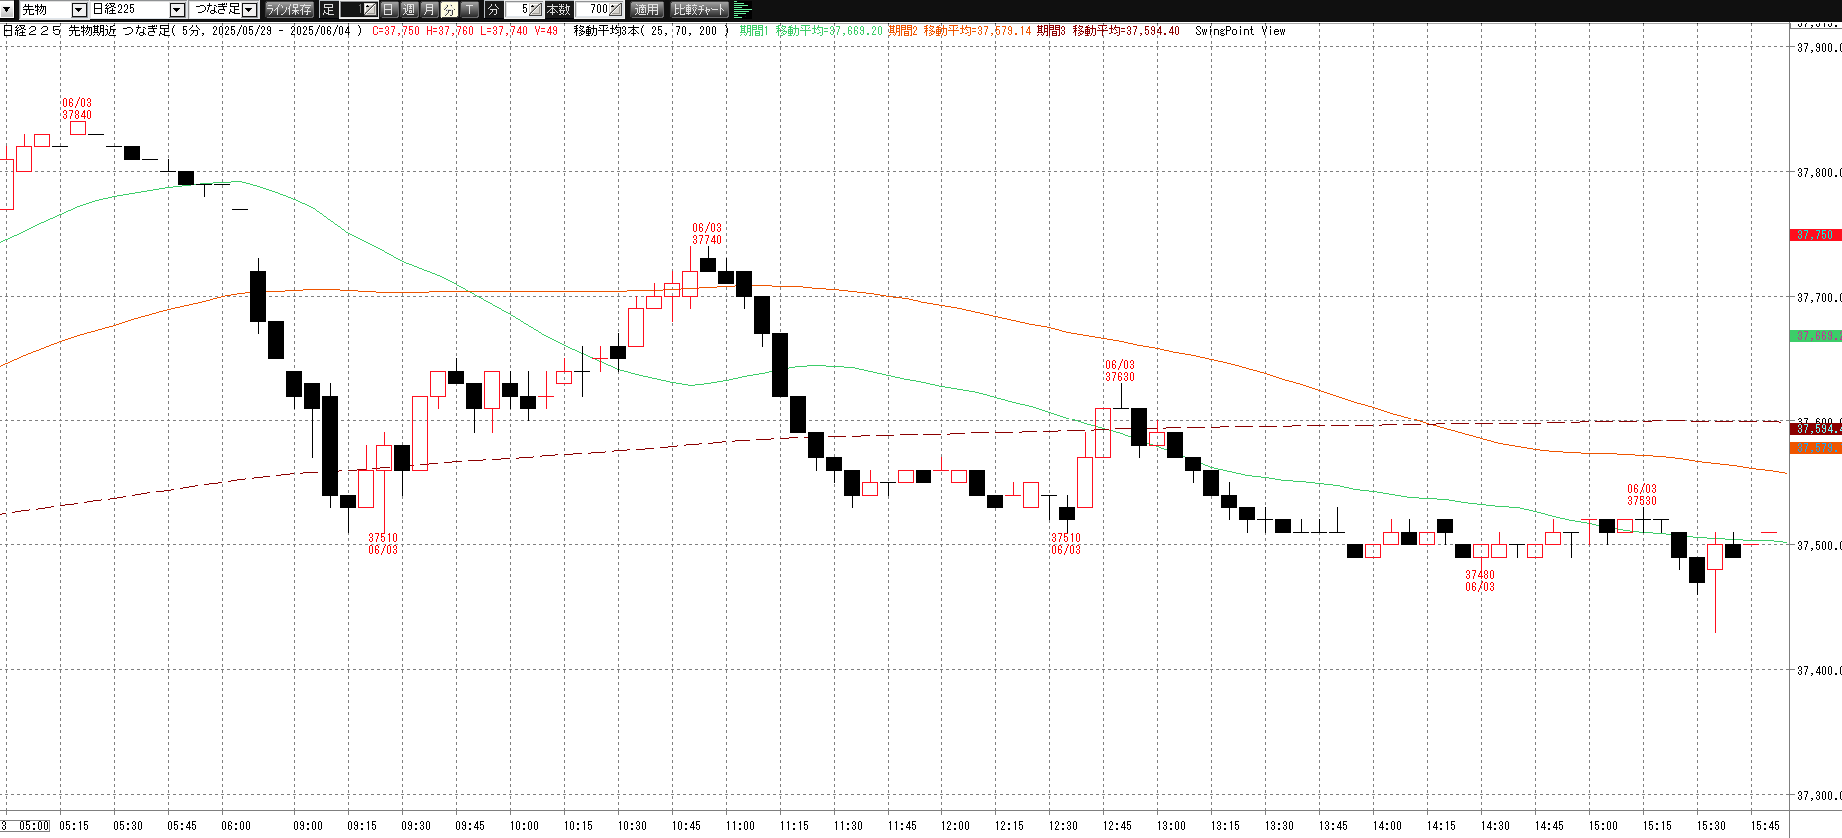Click the 06/03 37840 swing high label
This screenshot has width=1842, height=838.
(x=77, y=109)
